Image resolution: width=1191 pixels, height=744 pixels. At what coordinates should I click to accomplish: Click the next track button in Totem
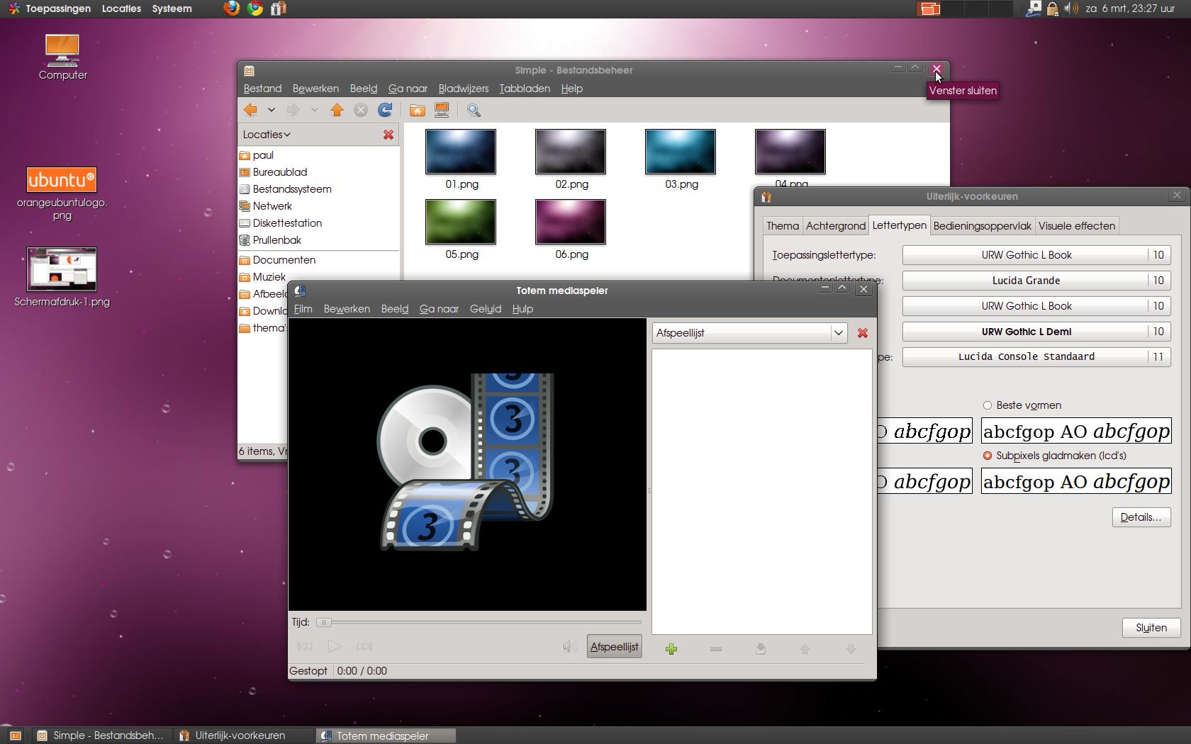pos(364,646)
